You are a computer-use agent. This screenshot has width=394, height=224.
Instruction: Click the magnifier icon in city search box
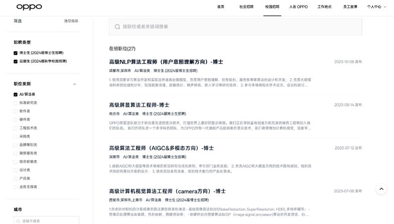point(18,221)
